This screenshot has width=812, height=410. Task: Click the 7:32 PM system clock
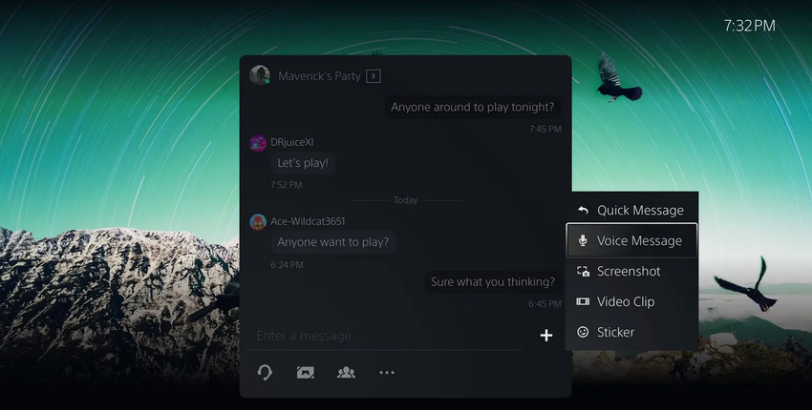[x=749, y=26]
